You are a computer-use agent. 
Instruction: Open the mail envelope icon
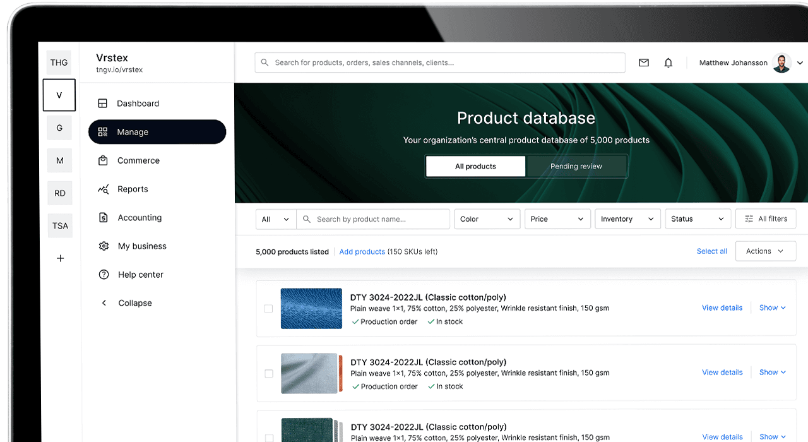pyautogui.click(x=644, y=63)
